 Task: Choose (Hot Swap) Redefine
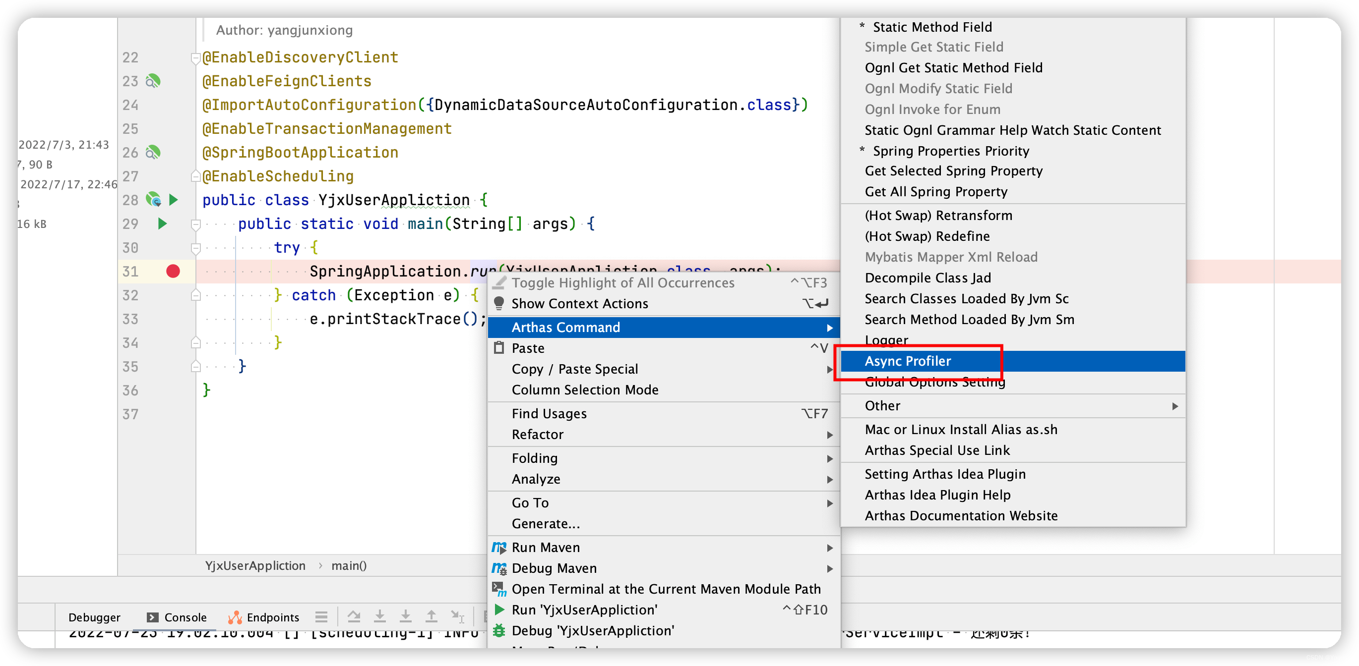click(x=1013, y=236)
